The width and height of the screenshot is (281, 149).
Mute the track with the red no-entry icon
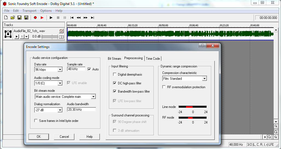(61, 31)
